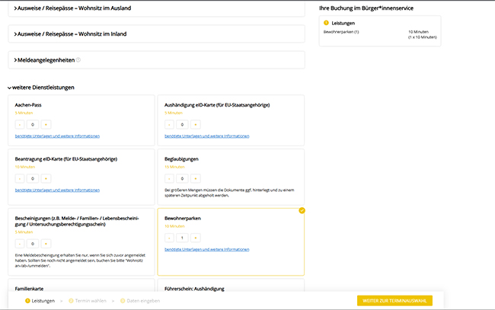This screenshot has width=495, height=310.
Task: Click the minus button for Bewohnerparken
Action: (169, 238)
